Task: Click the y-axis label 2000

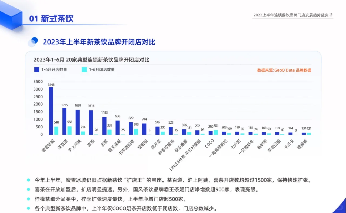Action: (38, 104)
